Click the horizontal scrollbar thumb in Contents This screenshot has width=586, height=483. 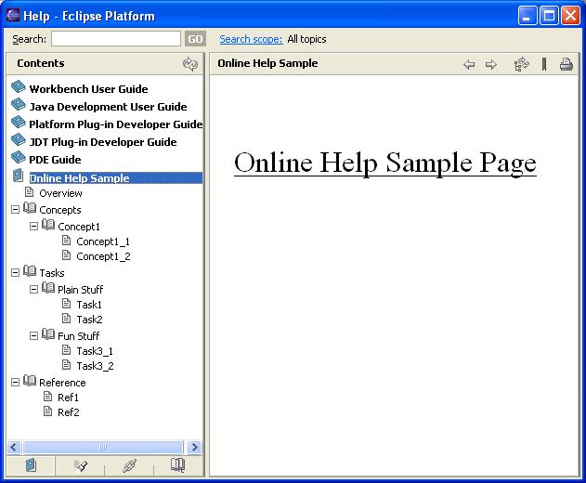point(103,447)
